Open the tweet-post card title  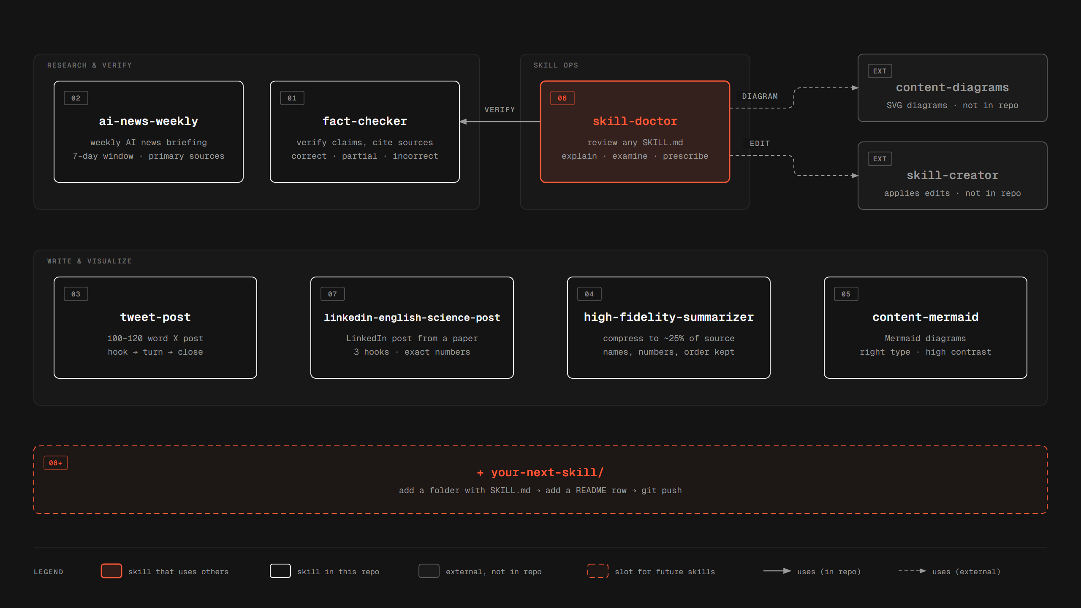pyautogui.click(x=155, y=317)
